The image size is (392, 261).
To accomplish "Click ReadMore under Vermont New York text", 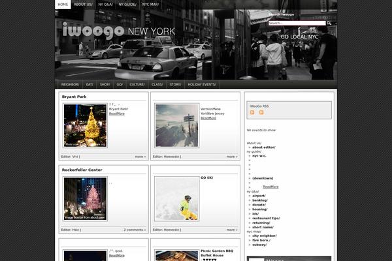I will pos(208,118).
